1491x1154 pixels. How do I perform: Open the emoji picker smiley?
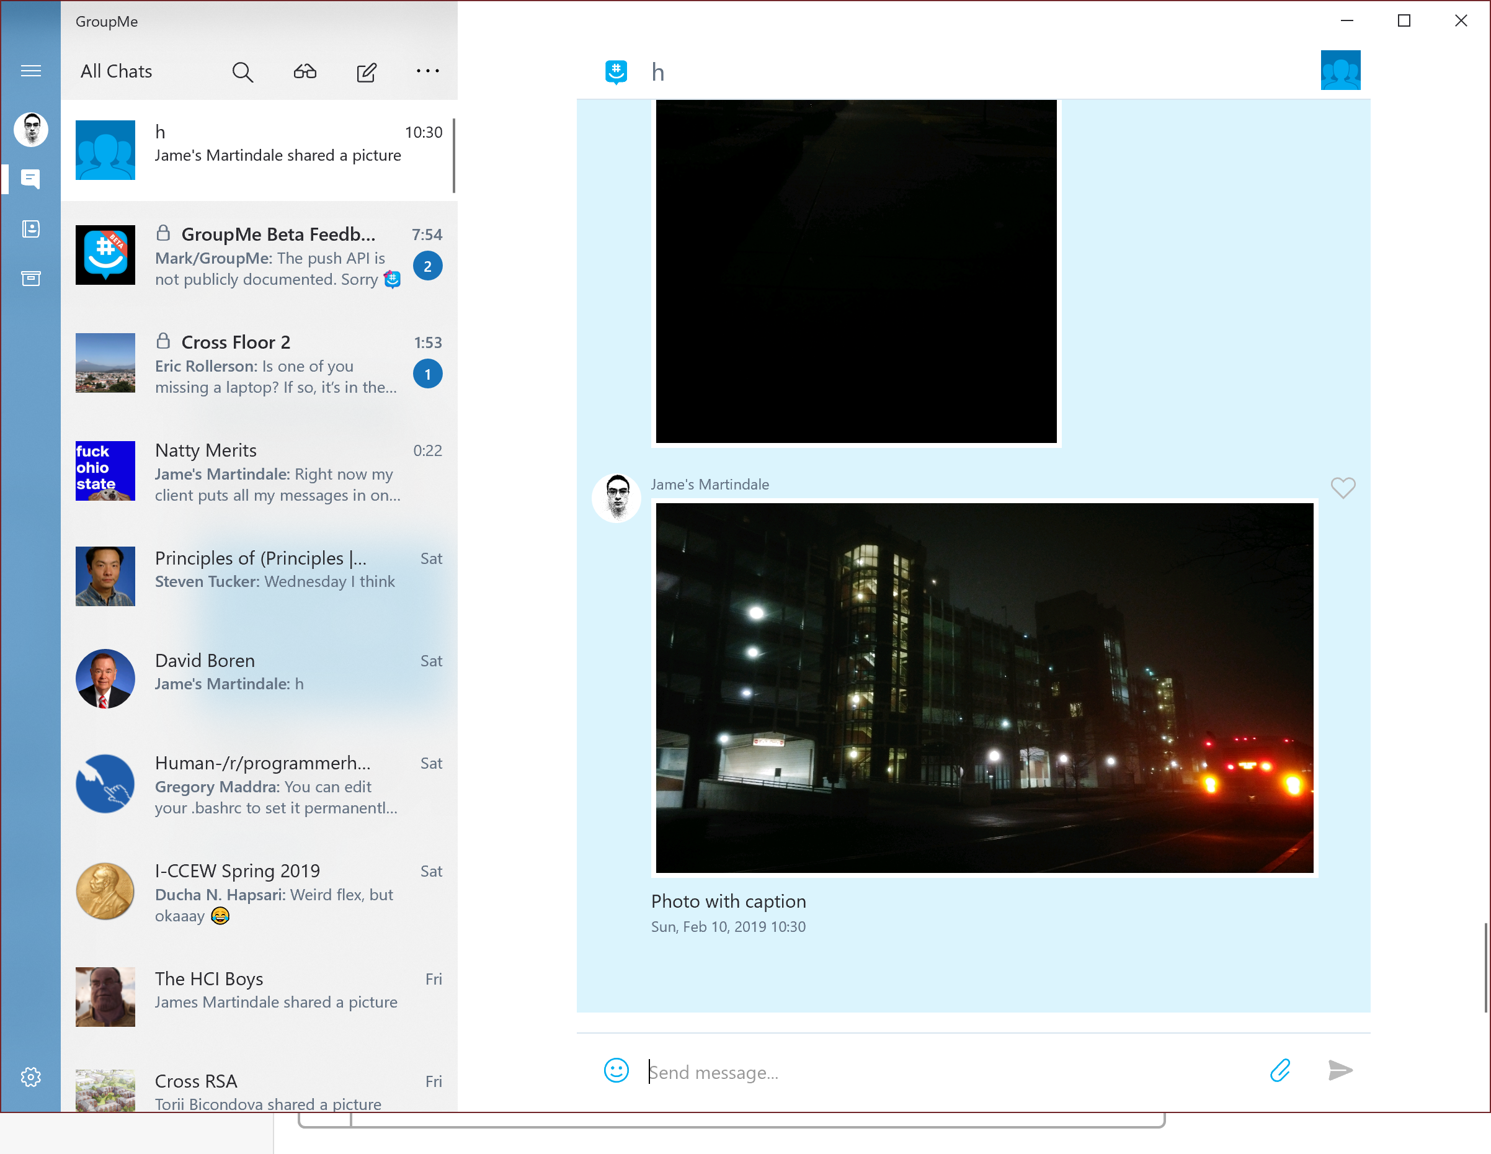[x=616, y=1070]
